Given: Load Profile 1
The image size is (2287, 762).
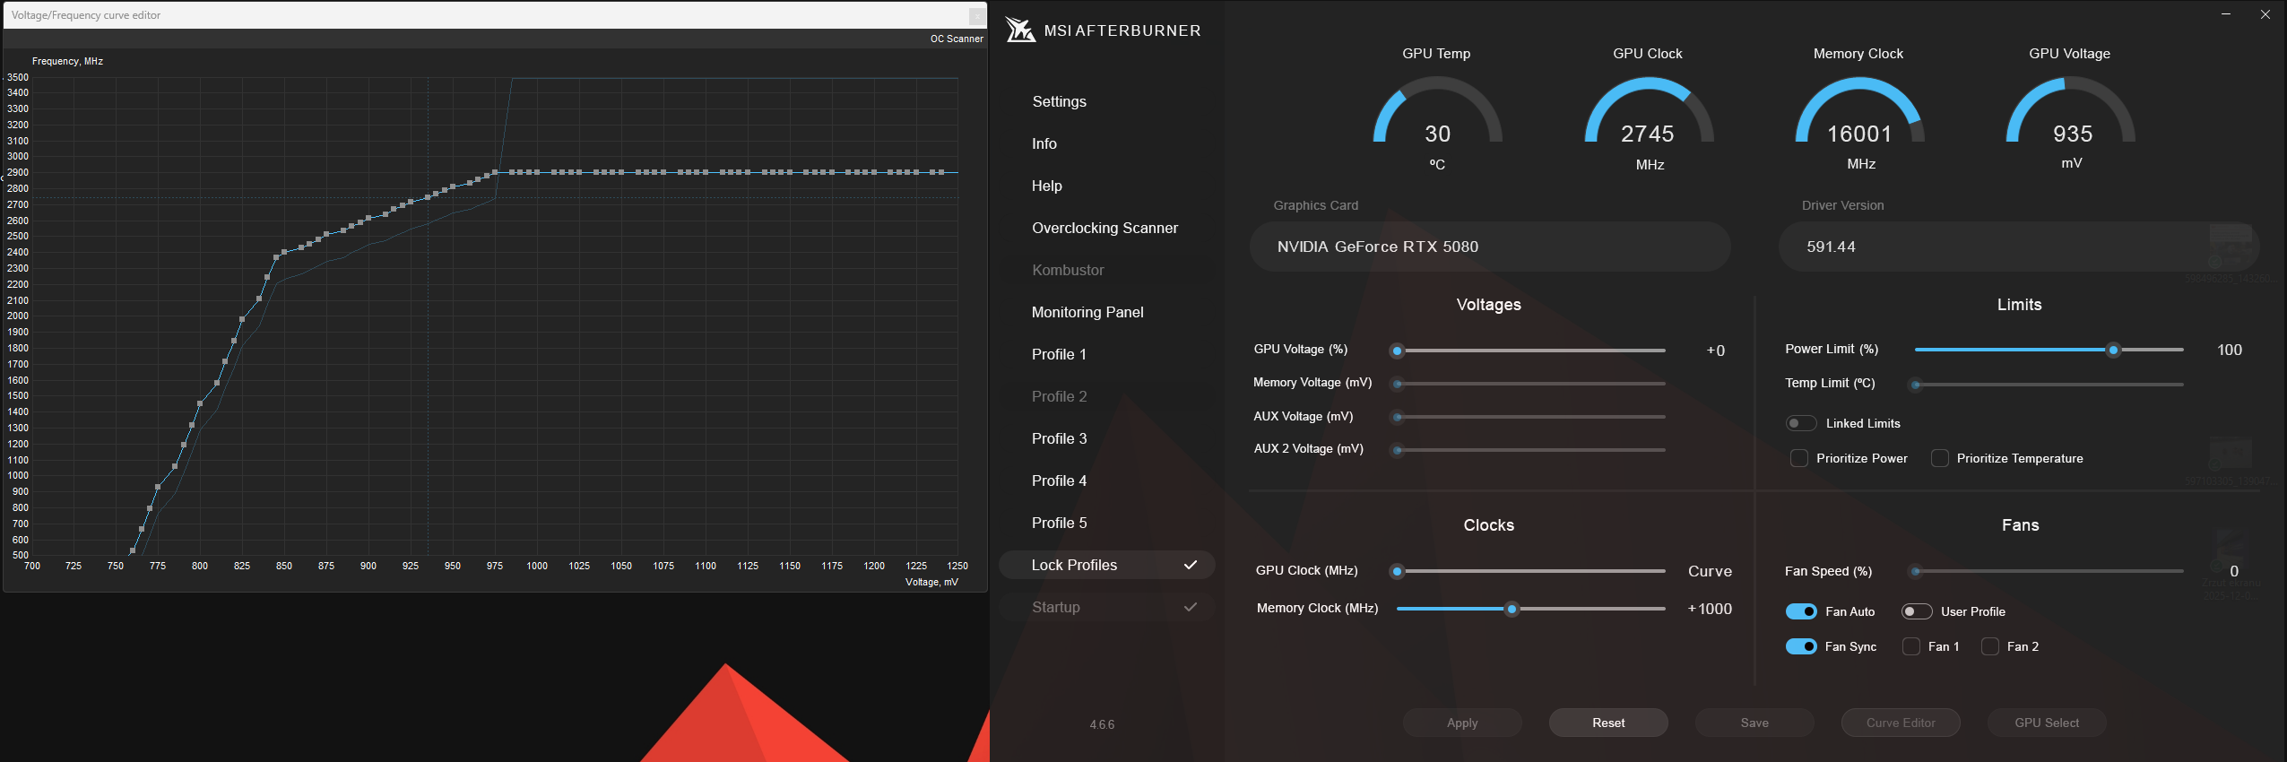Looking at the screenshot, I should pyautogui.click(x=1059, y=354).
